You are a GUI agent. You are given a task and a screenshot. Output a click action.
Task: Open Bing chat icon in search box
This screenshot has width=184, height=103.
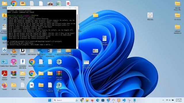(x=77, y=100)
